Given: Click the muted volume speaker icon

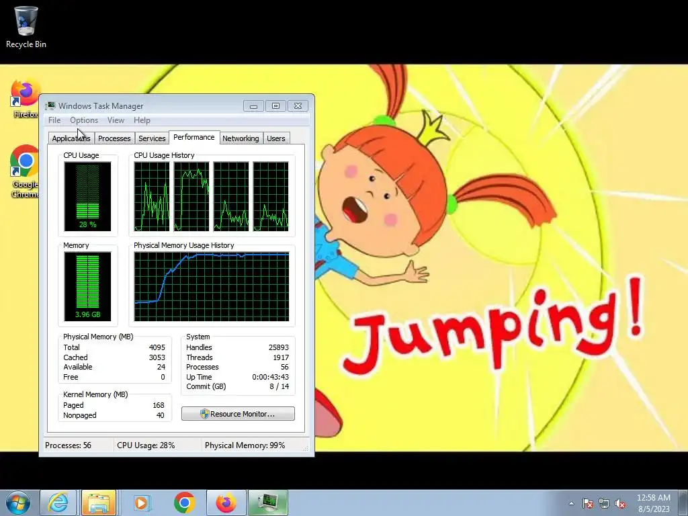Looking at the screenshot, I should [x=620, y=503].
